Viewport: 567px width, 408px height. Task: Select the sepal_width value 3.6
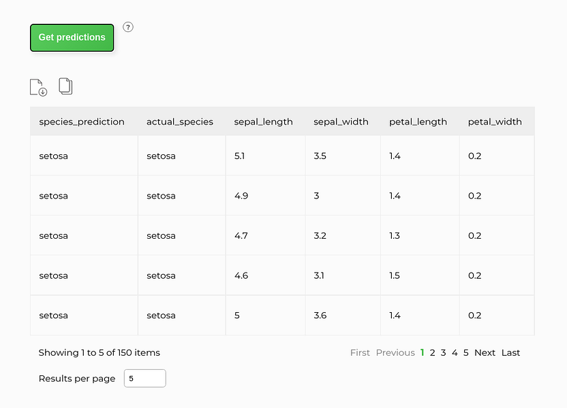(320, 316)
